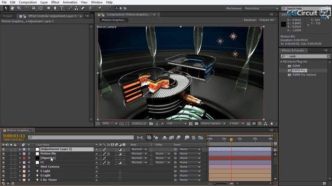Image resolution: width=332 pixels, height=186 pixels.
Task: Click the Motion Graphics_ breadcrumb button in viewer
Action: point(114,20)
